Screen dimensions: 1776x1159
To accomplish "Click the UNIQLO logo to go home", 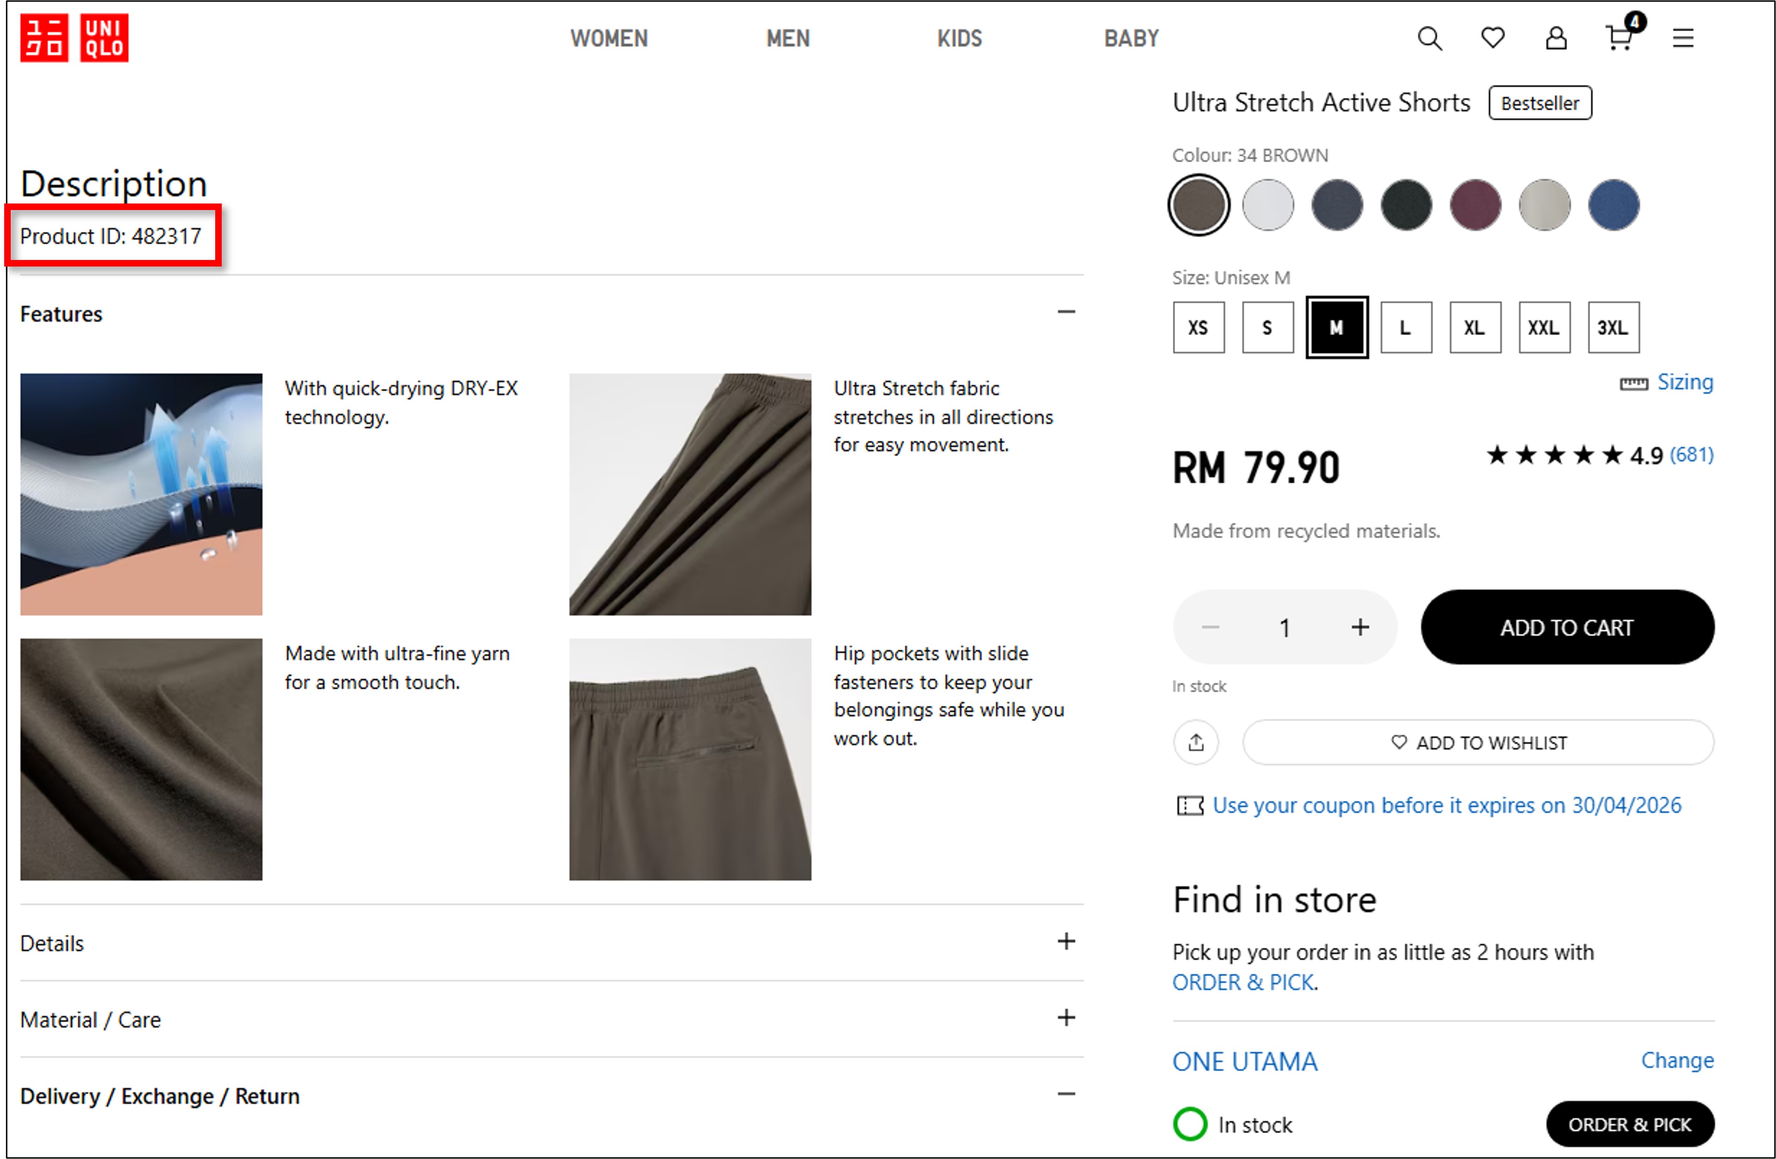I will click(x=74, y=38).
